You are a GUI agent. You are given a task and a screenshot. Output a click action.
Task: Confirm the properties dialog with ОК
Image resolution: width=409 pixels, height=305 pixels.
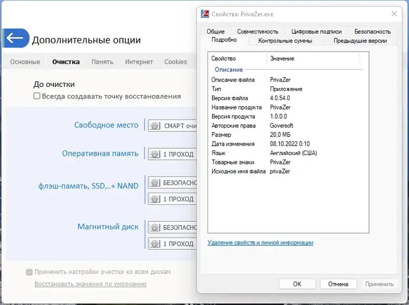[x=297, y=284]
